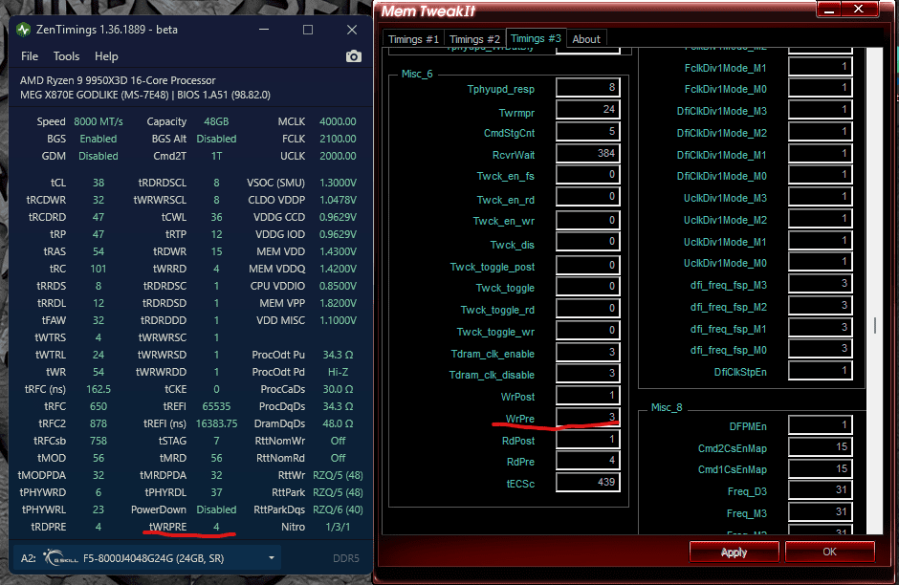Switch to Timings #2 tab in Mem TweakIt
The image size is (899, 585).
tap(474, 39)
